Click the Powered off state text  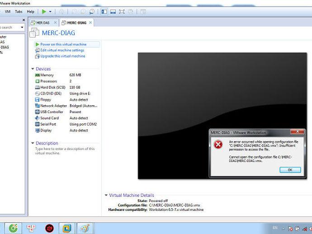158,201
